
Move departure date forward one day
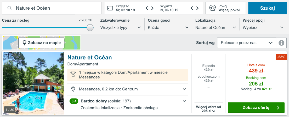click(197, 8)
